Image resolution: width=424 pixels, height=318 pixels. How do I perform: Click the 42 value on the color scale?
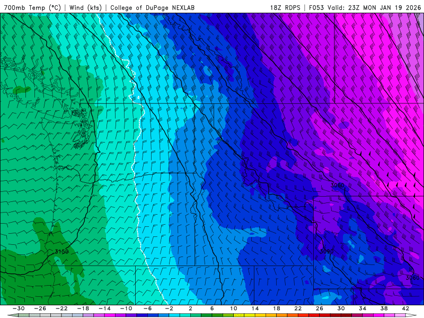point(405,308)
